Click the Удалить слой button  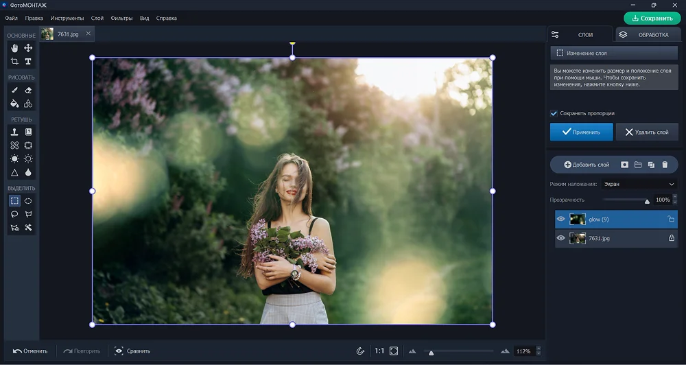(647, 132)
